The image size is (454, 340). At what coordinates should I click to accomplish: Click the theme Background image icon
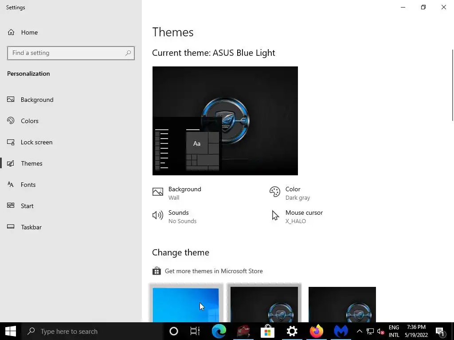158,192
